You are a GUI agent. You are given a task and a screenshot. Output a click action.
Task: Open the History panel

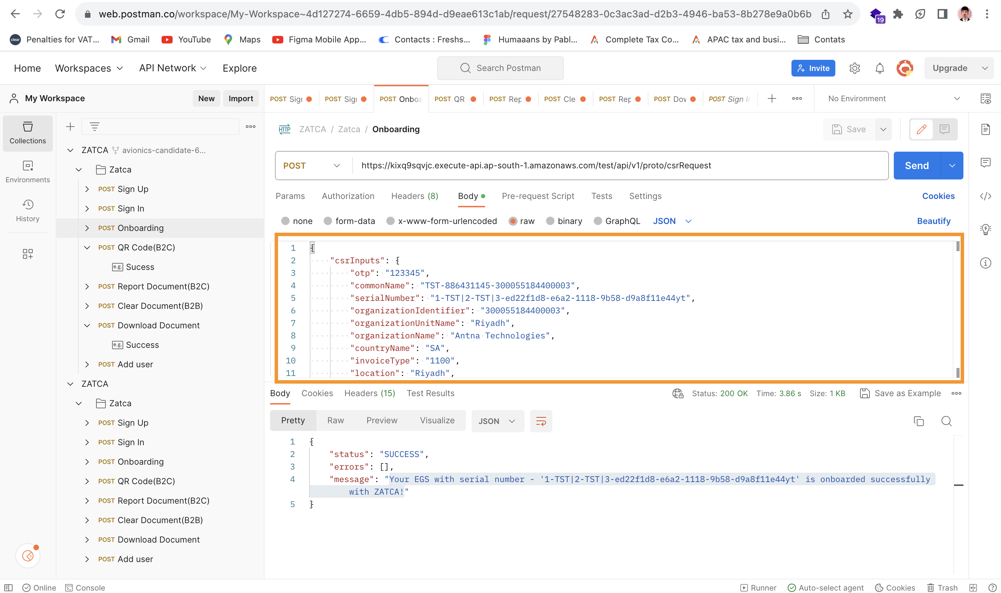[27, 210]
